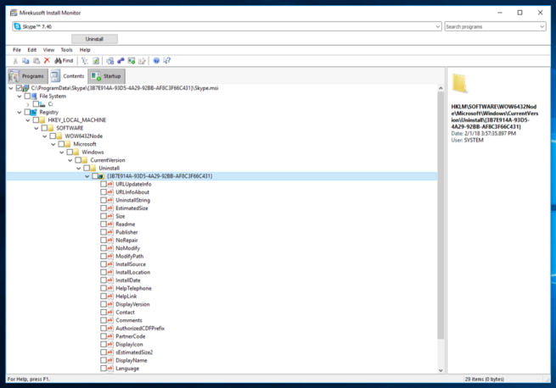
Task: Open the Search programs dropdown arrow
Action: [542, 26]
